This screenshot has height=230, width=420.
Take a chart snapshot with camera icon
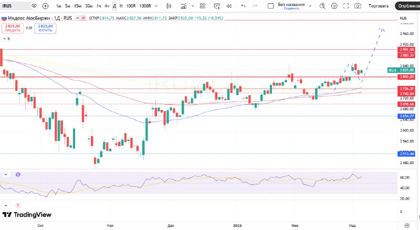(x=358, y=6)
